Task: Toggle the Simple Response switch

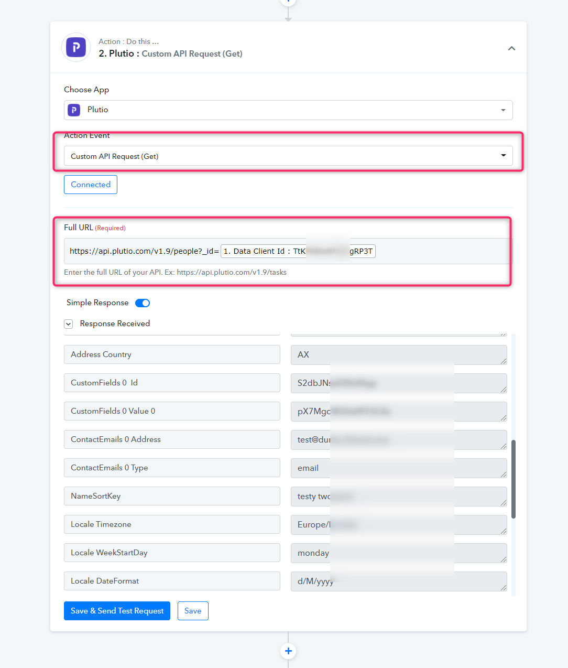Action: (x=143, y=303)
